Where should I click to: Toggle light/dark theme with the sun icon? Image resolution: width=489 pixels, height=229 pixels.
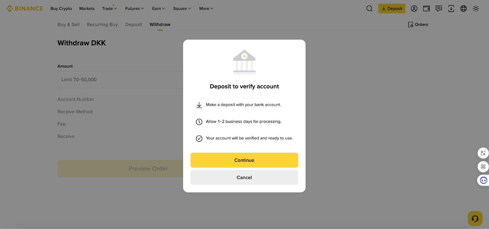click(476, 9)
